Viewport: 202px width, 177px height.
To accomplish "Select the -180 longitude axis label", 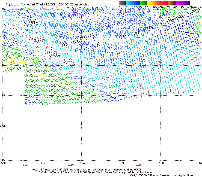I will coord(3,163).
